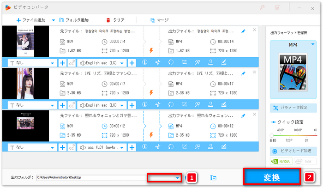Edit output name with pencil icon, first file
This screenshot has height=188, width=323.
(x=243, y=31)
